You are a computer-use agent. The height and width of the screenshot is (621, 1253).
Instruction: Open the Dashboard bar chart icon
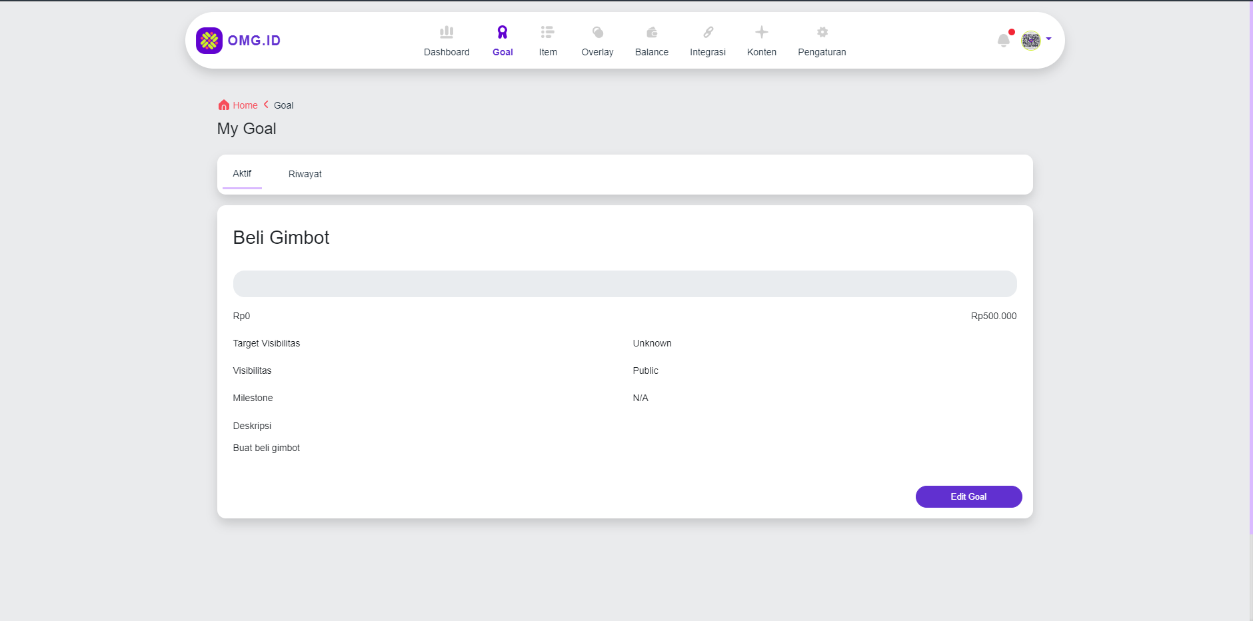(447, 32)
